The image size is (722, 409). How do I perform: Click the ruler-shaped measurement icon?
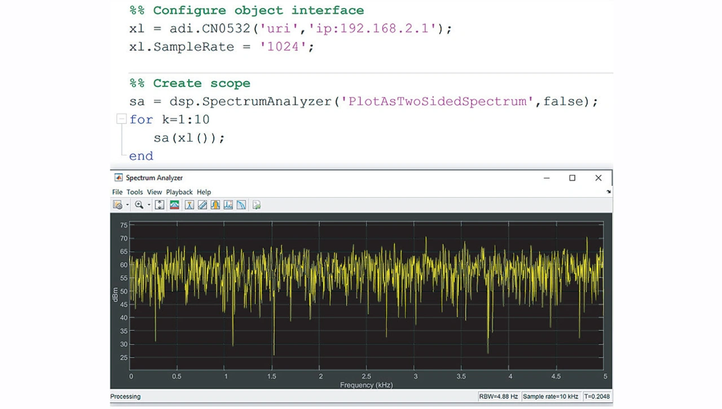(x=202, y=205)
